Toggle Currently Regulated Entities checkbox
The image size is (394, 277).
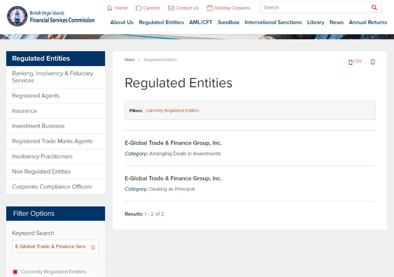15,272
